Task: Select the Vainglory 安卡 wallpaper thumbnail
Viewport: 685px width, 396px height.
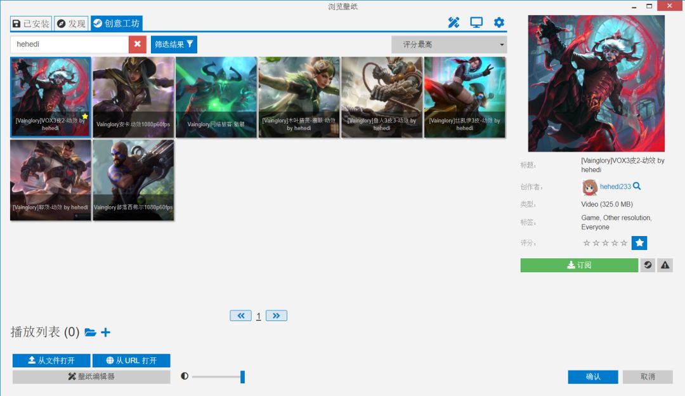Action: coord(133,98)
